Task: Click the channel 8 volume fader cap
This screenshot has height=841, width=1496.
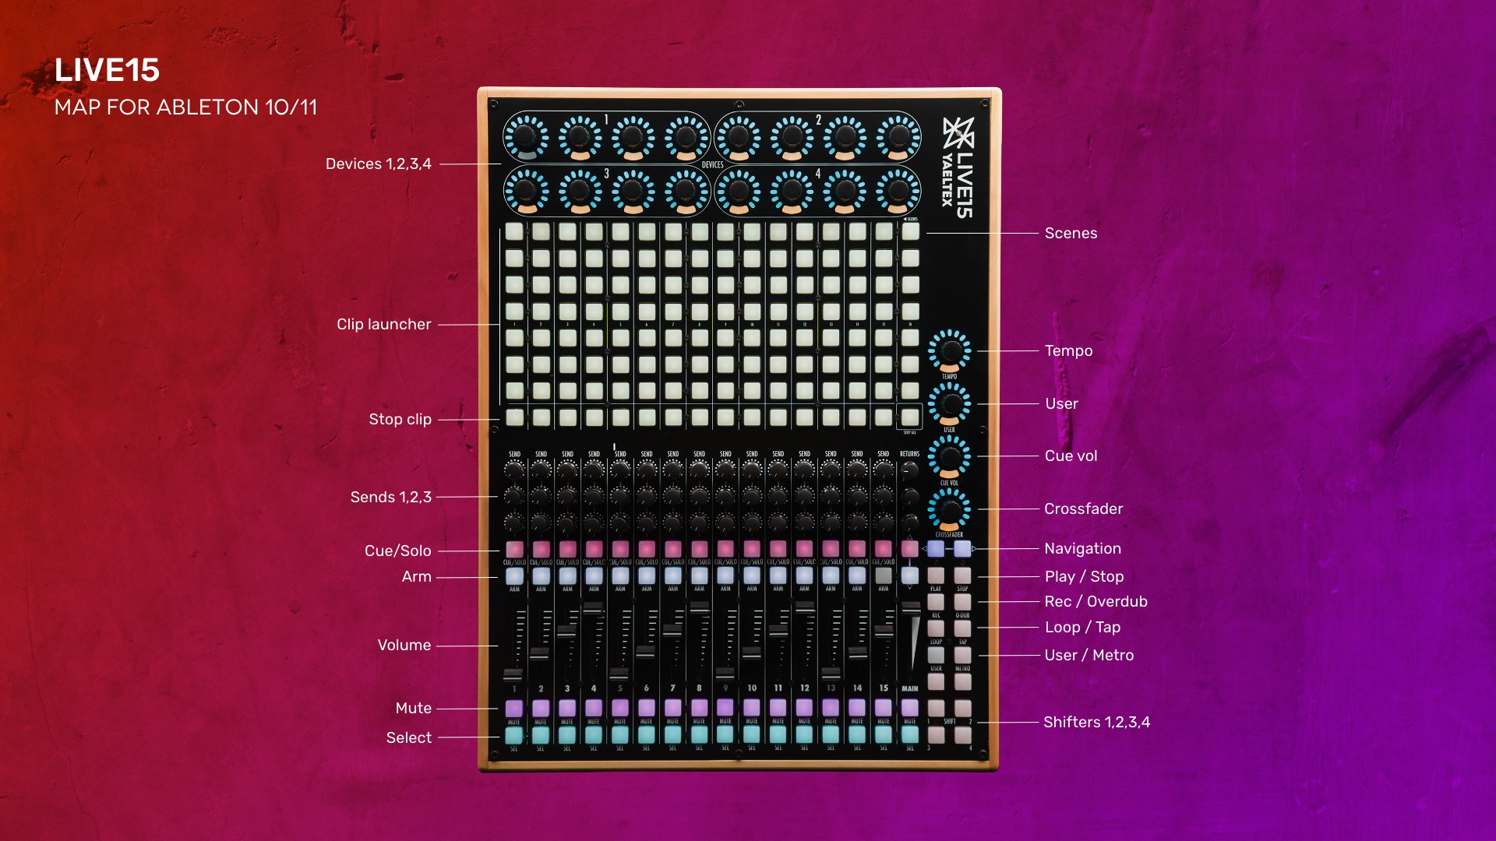Action: click(x=699, y=606)
